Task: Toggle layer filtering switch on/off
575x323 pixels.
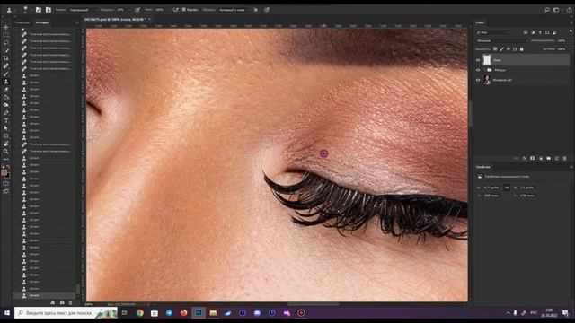Action: [x=571, y=31]
